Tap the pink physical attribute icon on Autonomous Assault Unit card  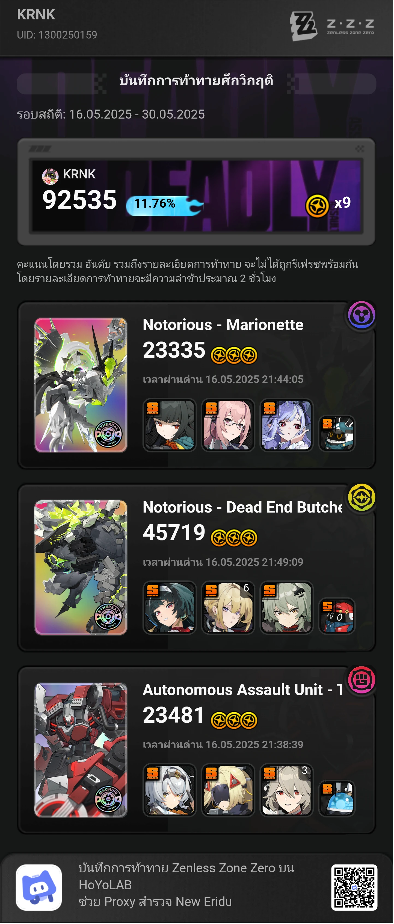click(x=362, y=680)
